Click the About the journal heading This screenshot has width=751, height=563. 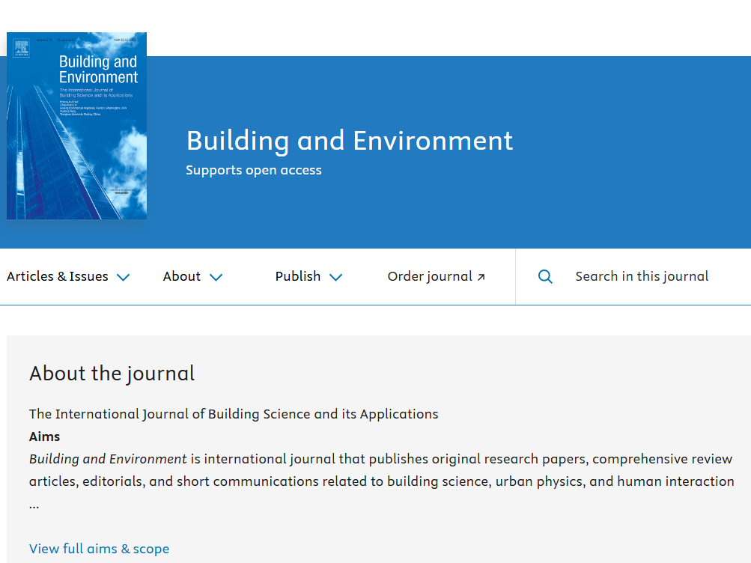coord(112,374)
